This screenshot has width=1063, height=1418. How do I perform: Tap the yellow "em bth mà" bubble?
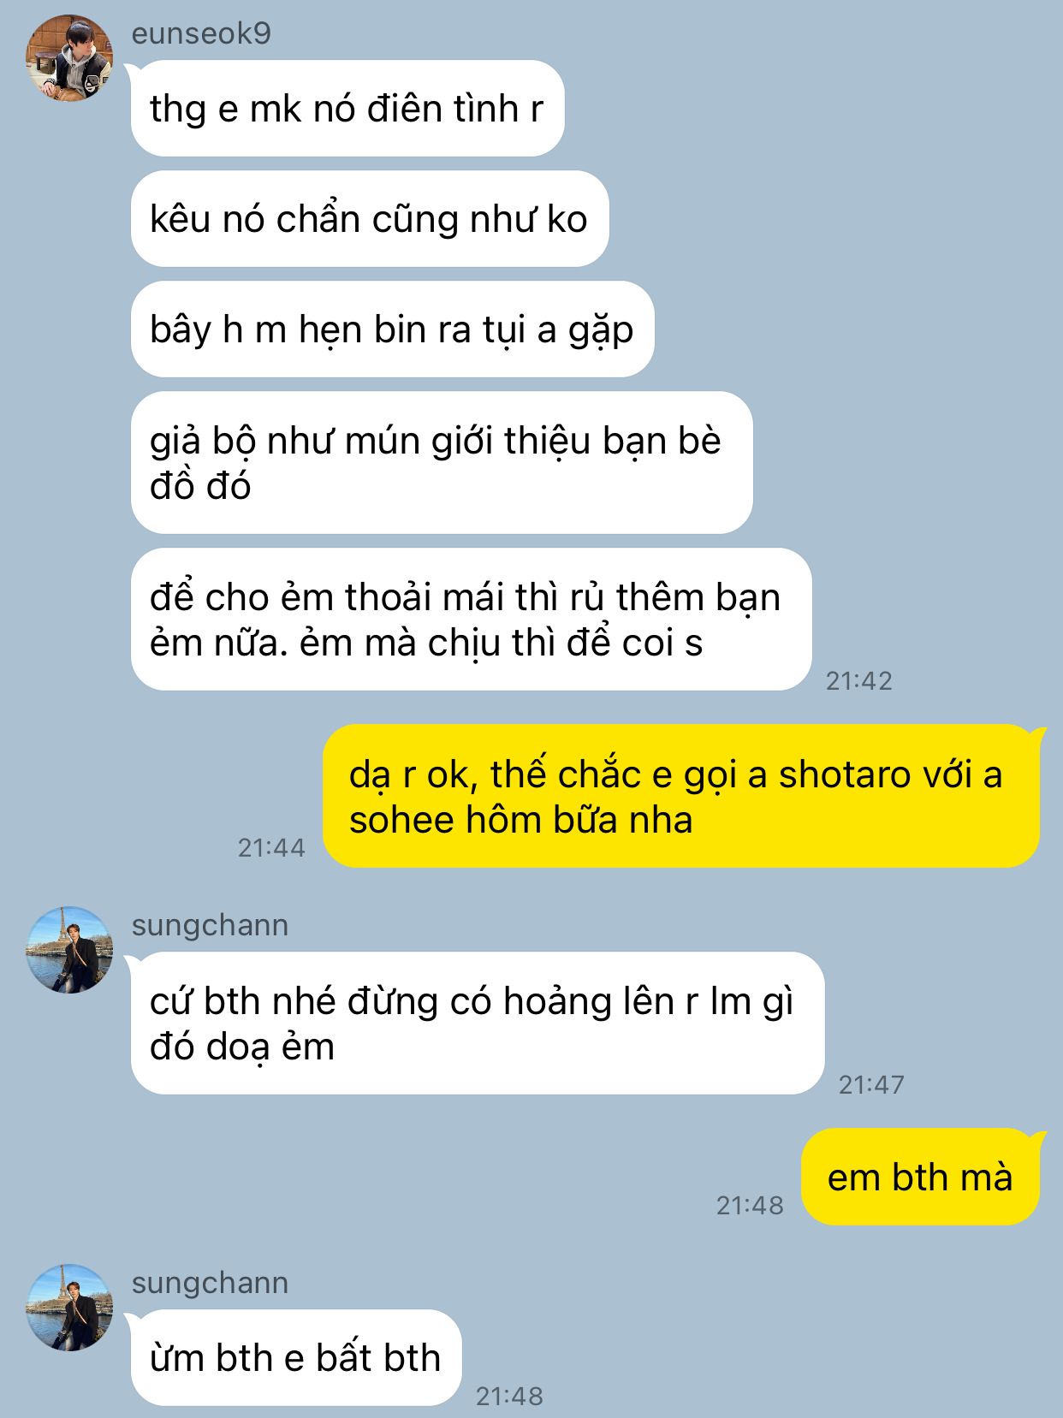click(x=921, y=1178)
